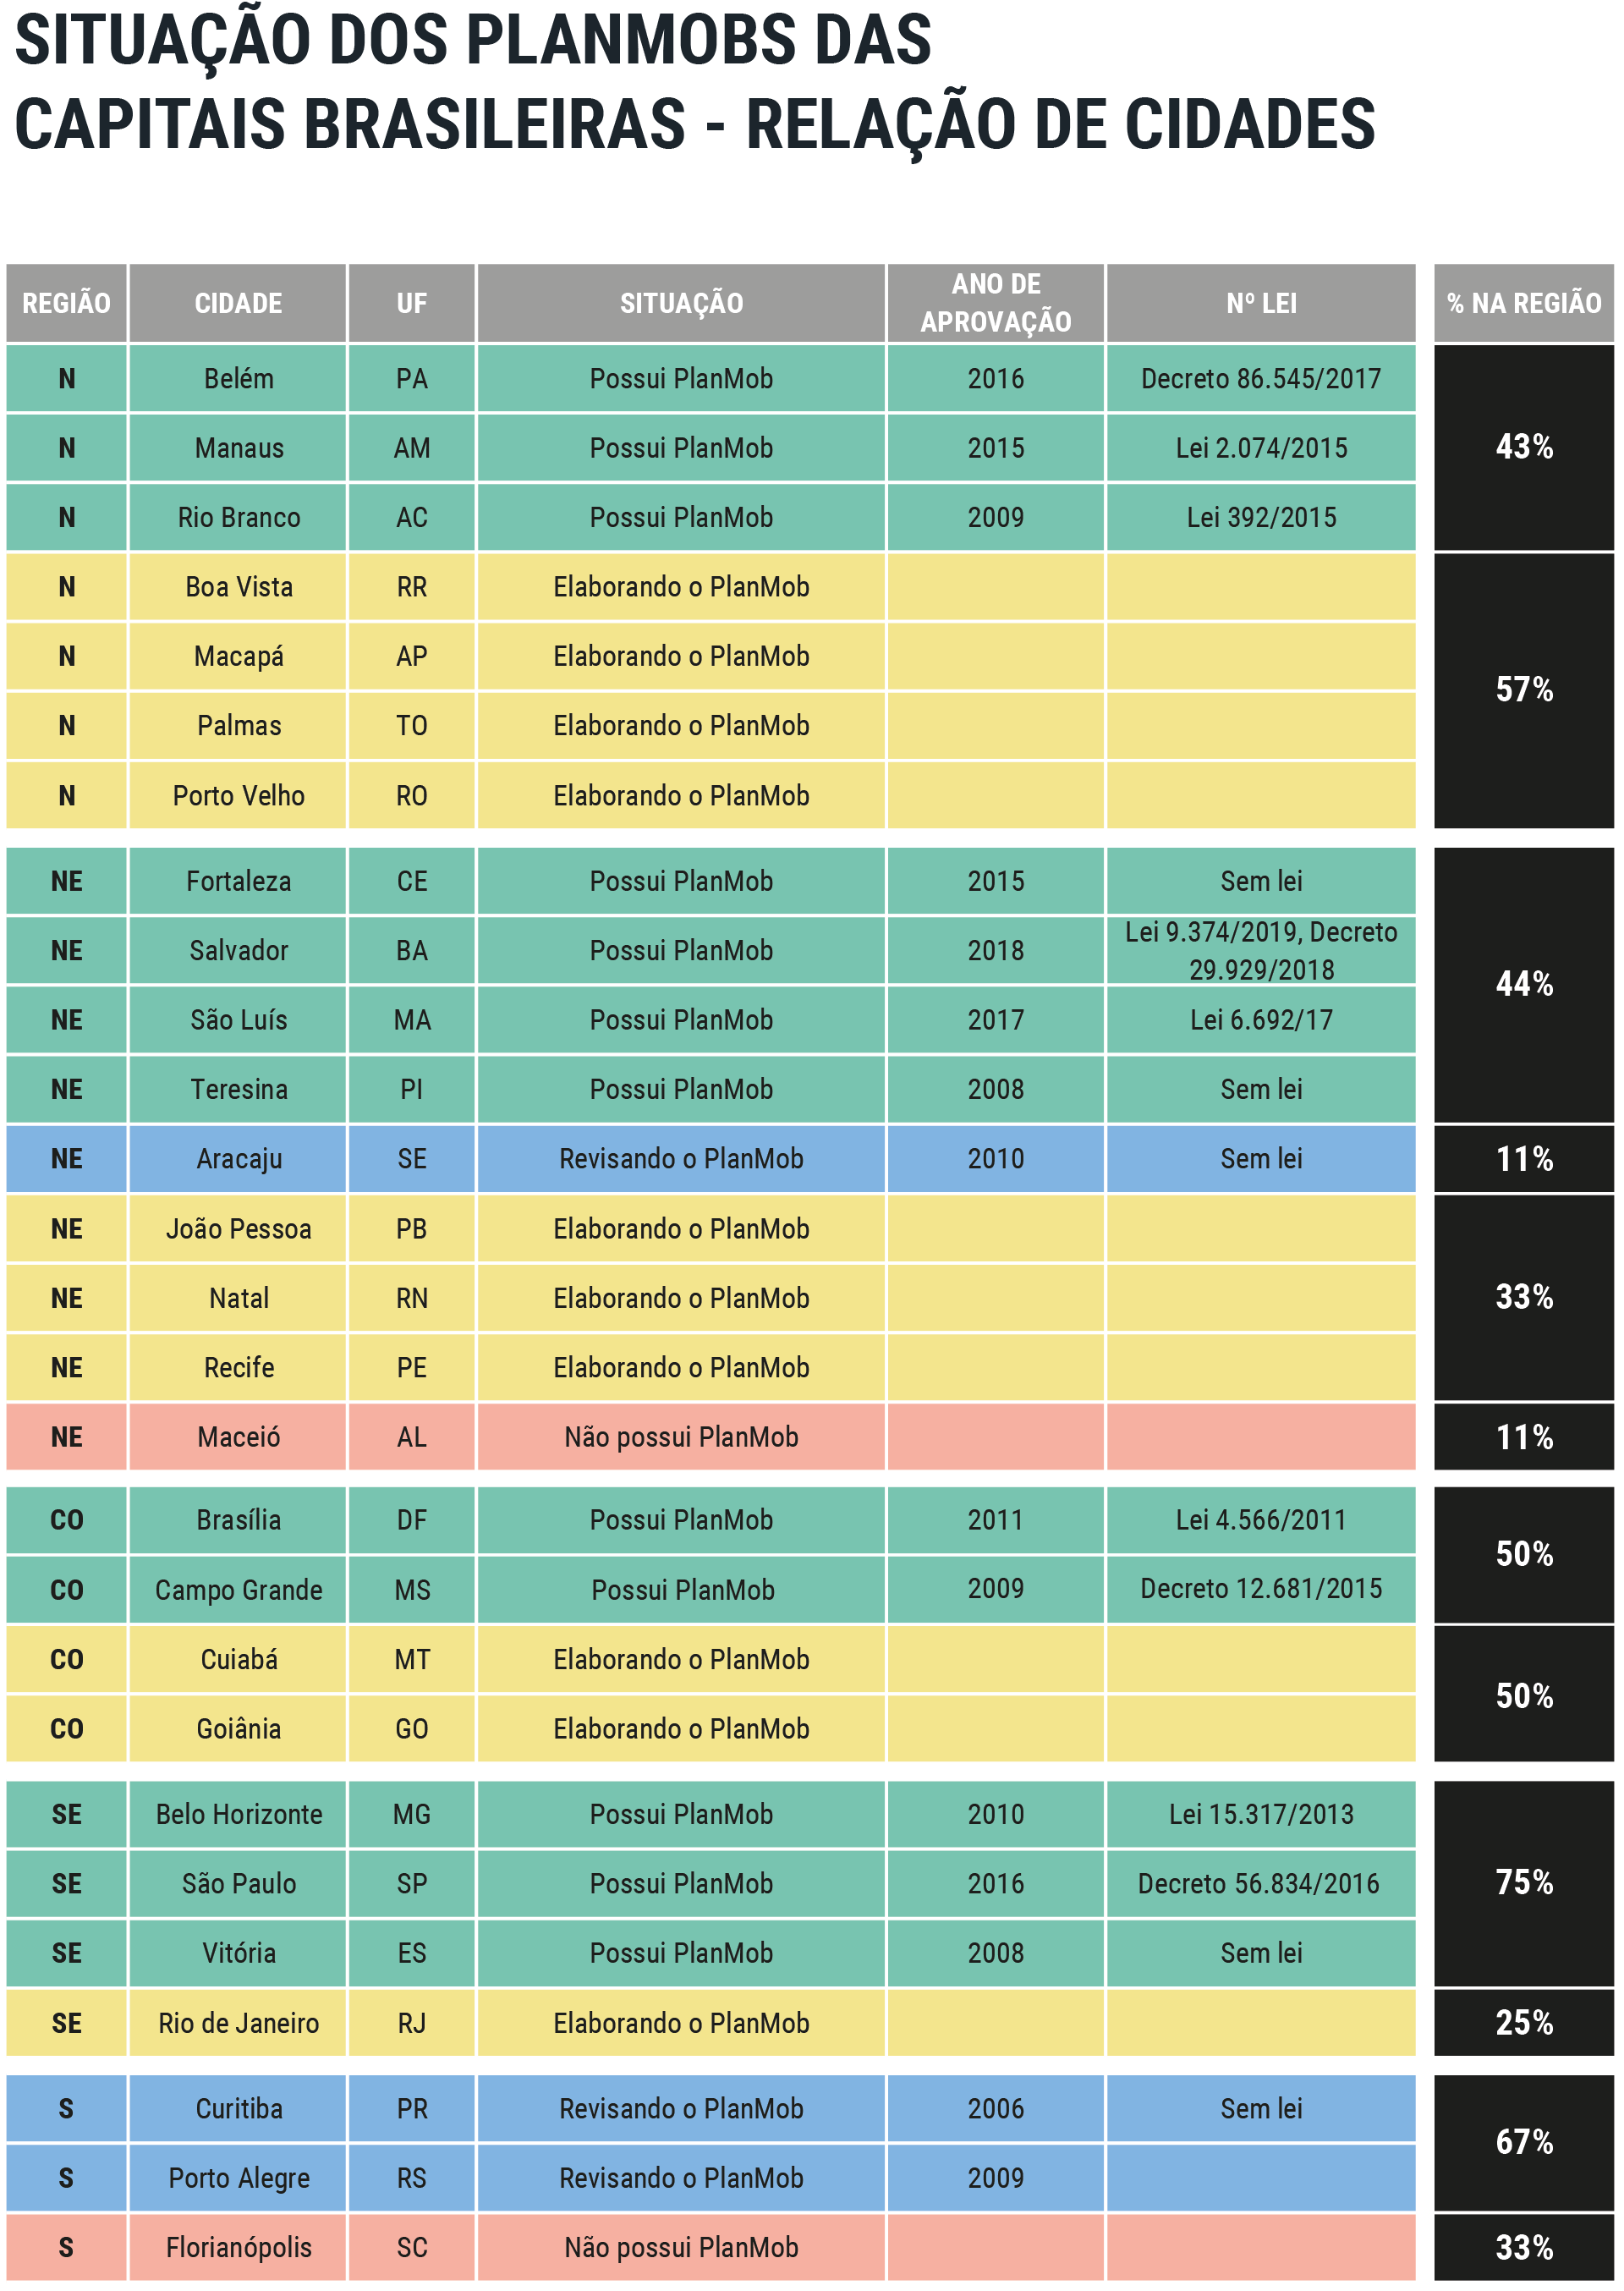Screen dimensions: 1624x2291
Task: Select the Porto Velho cell
Action: pos(238,796)
